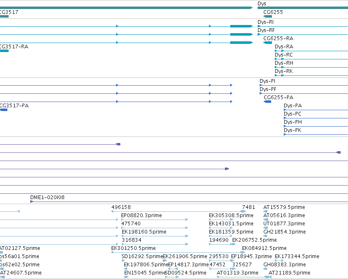Image resolution: width=348 pixels, height=279 pixels.
Task: Open the AT15579.5prime EST label
Action: pos(284,207)
